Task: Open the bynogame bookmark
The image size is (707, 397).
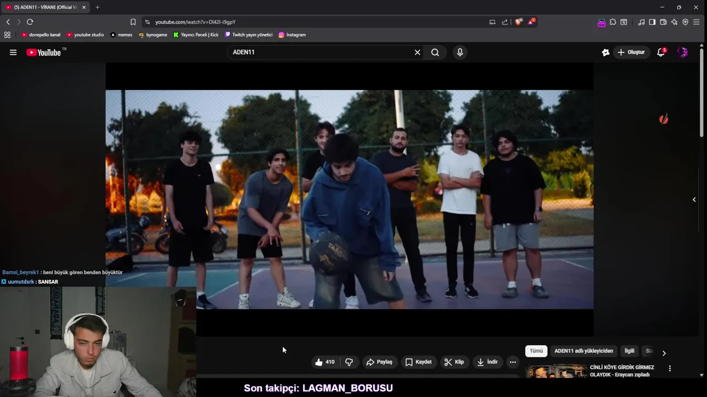Action: [x=153, y=35]
